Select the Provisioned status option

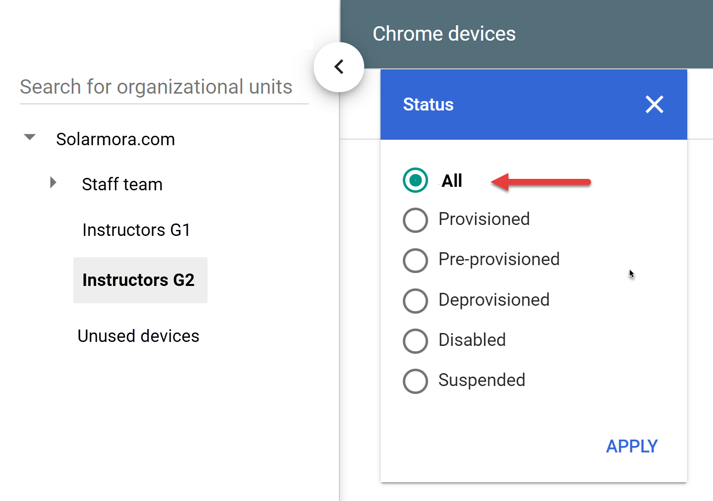pyautogui.click(x=415, y=220)
